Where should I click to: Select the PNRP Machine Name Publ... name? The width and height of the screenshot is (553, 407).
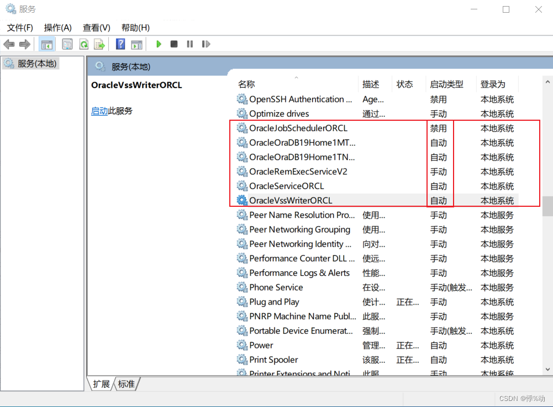click(x=303, y=316)
